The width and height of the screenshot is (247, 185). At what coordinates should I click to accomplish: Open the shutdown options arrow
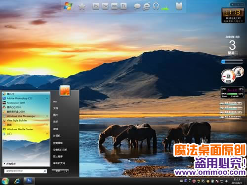(x=67, y=171)
